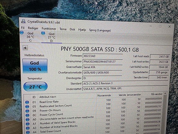Click the previous disk arrow button
Screen dimensions: 178x134
[x=25, y=48]
